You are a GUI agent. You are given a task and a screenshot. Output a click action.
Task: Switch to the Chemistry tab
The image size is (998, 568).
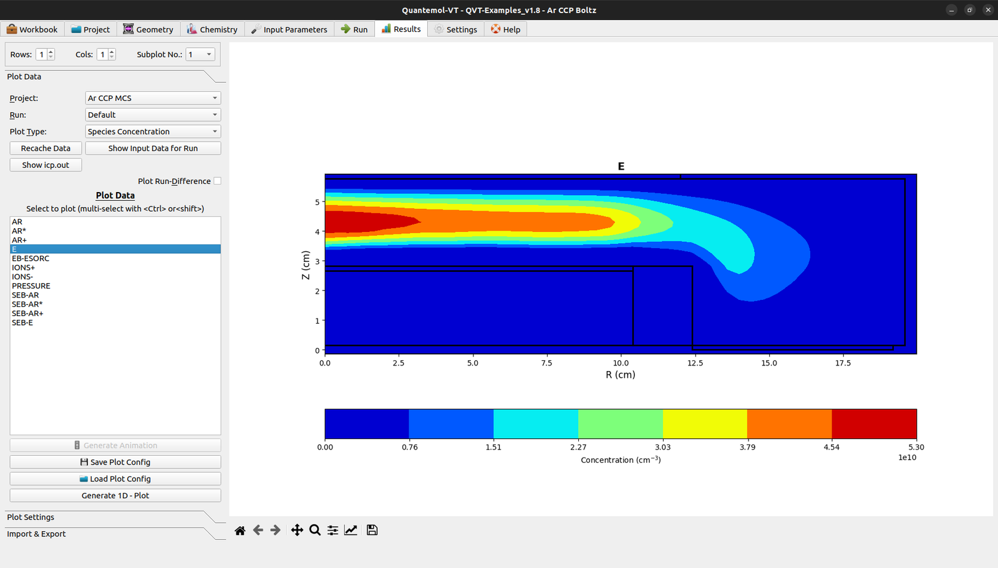(212, 29)
